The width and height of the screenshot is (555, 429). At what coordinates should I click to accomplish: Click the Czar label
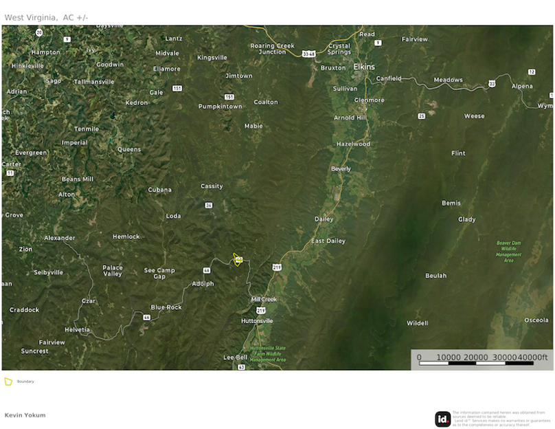click(x=89, y=301)
